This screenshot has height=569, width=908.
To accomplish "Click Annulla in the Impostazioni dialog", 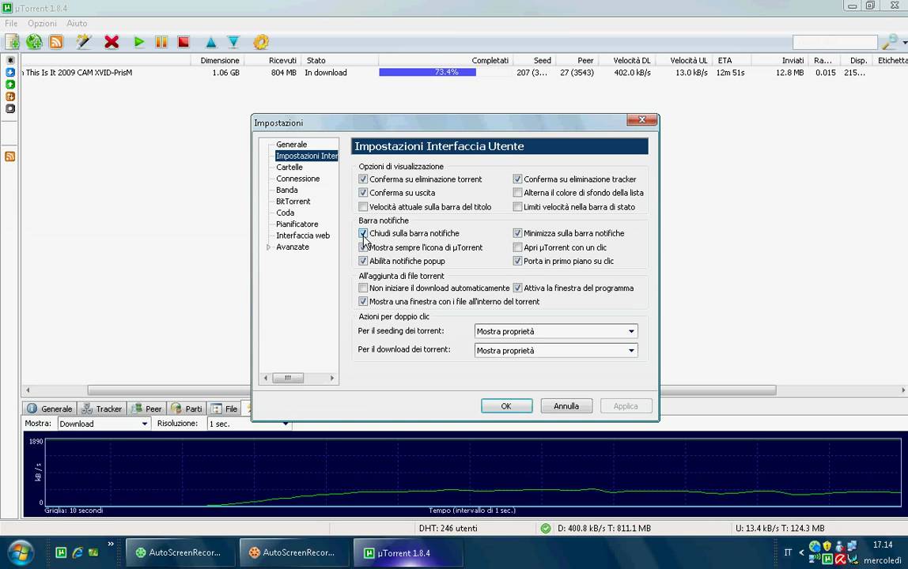I will click(x=566, y=405).
